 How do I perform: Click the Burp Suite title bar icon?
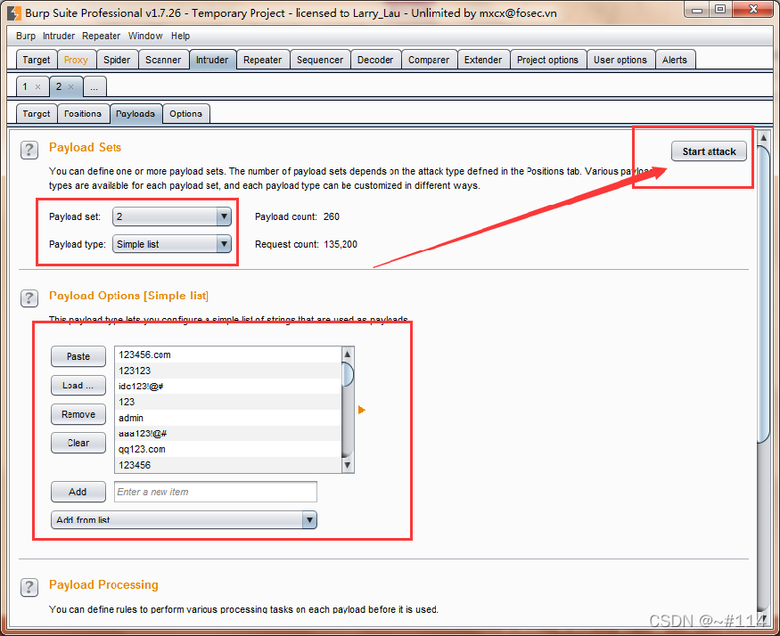pos(14,13)
